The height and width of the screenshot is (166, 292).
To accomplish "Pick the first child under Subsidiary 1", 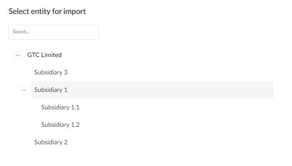I will point(60,107).
